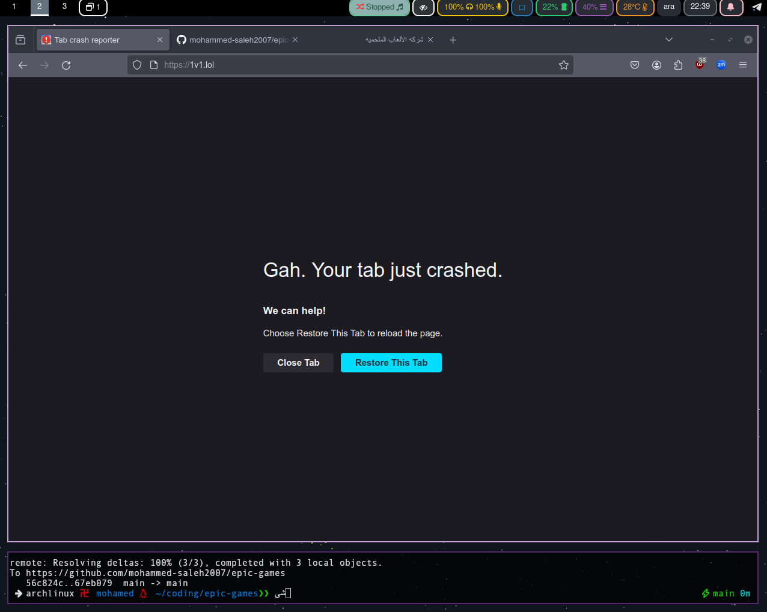Viewport: 767px width, 612px height.
Task: Open a new tab
Action: (453, 40)
